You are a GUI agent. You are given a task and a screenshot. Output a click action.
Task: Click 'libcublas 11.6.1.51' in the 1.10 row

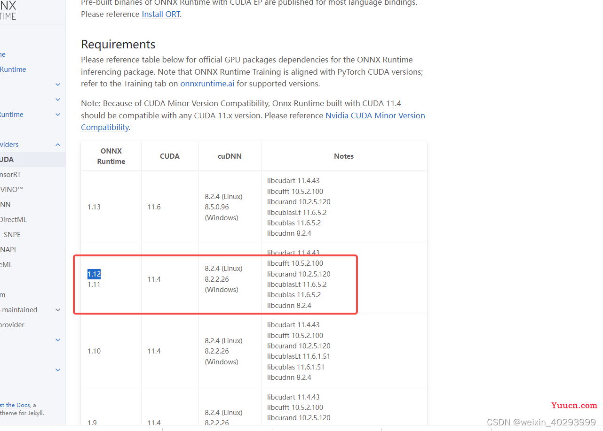pyautogui.click(x=296, y=367)
